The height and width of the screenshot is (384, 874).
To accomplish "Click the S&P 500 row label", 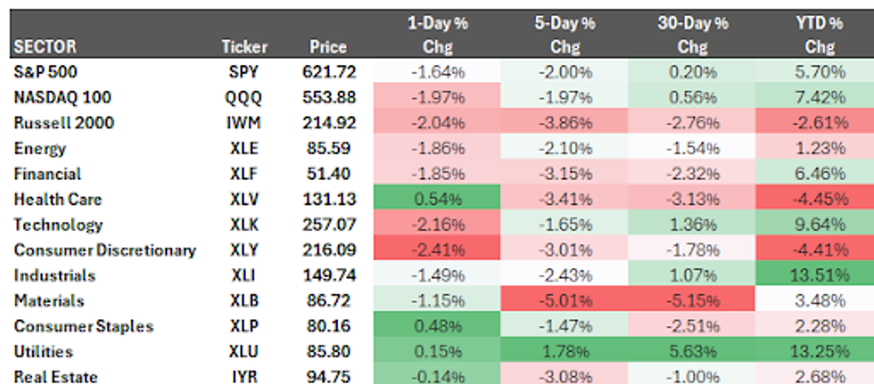I will (46, 72).
